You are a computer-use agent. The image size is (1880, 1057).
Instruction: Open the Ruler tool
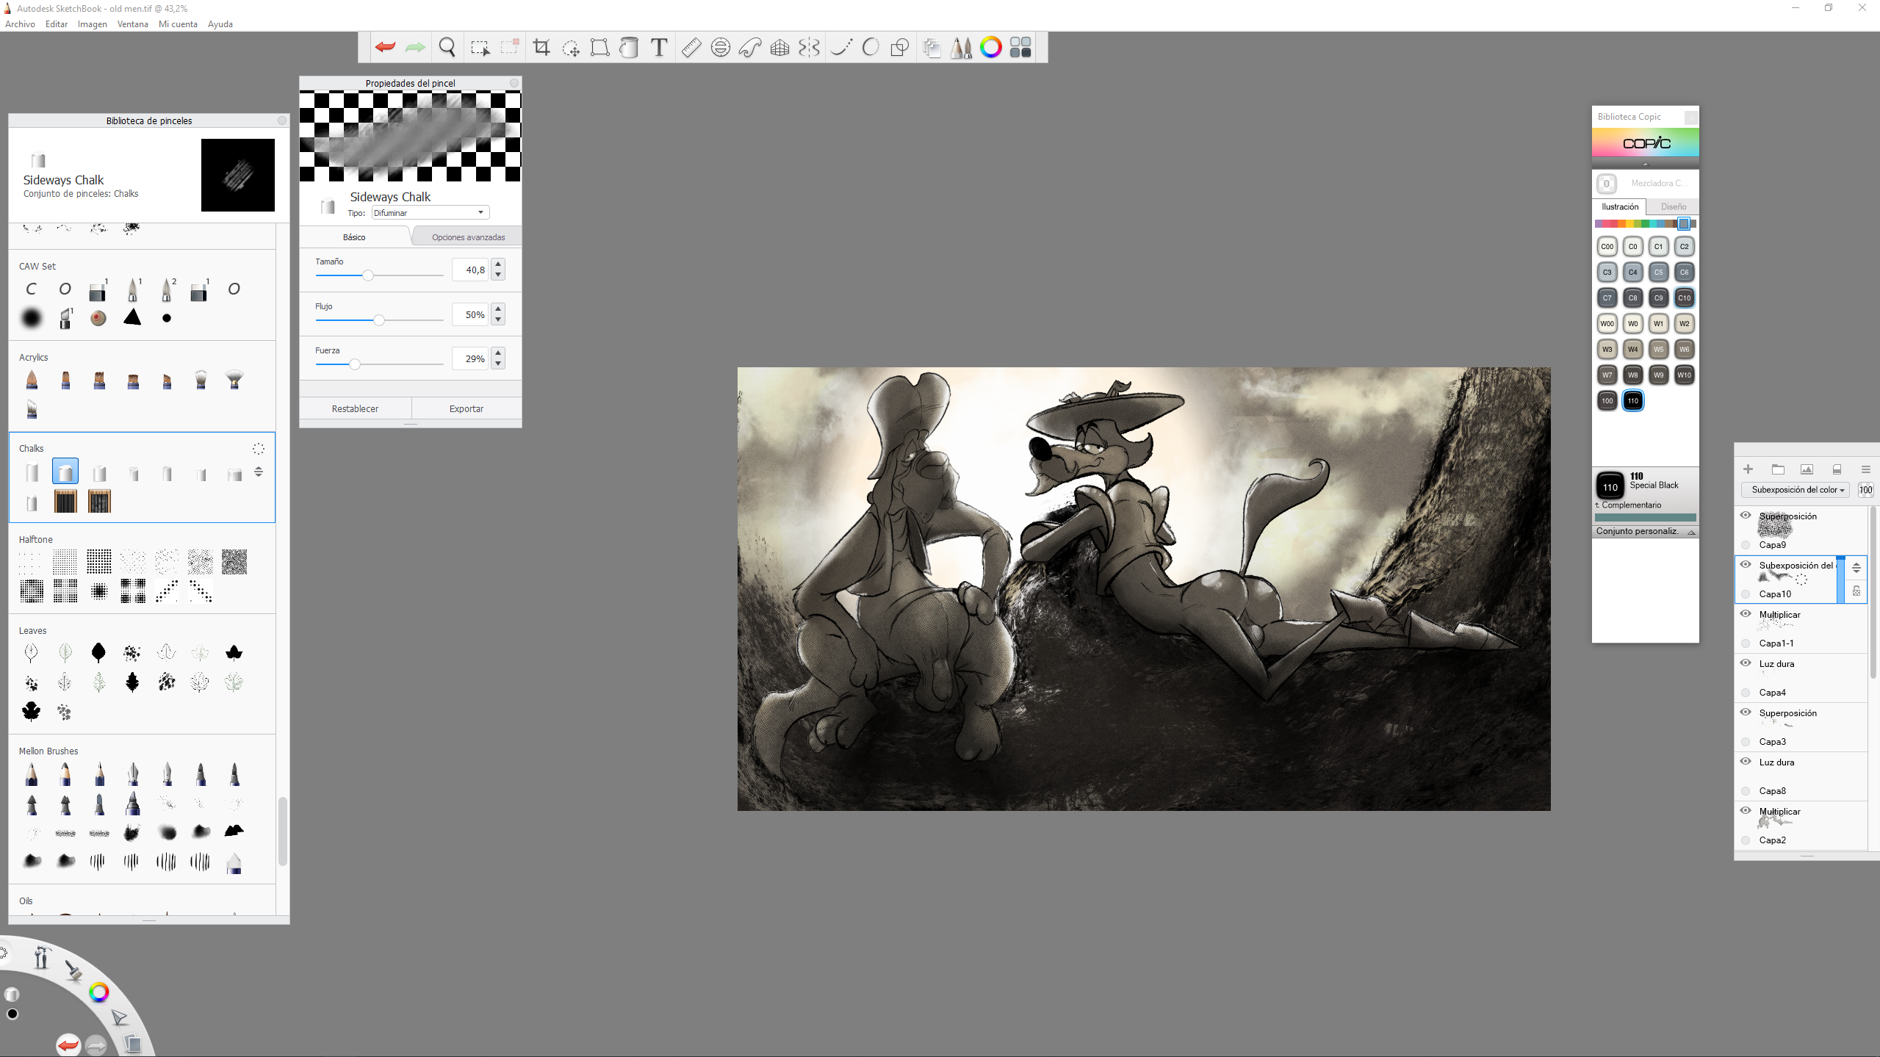pyautogui.click(x=691, y=48)
